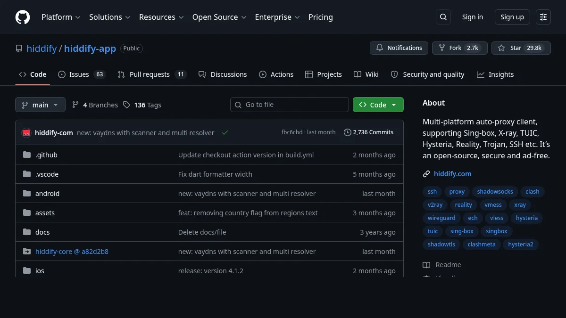Open the Pricing page
The width and height of the screenshot is (566, 318).
(x=321, y=17)
